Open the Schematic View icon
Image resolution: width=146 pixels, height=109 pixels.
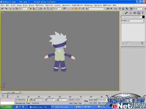[123, 9]
